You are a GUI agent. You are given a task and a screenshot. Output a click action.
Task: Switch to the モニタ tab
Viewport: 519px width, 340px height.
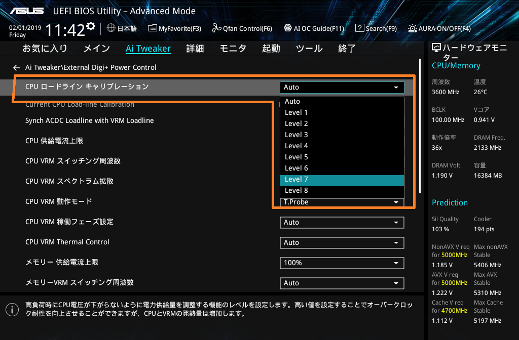233,49
